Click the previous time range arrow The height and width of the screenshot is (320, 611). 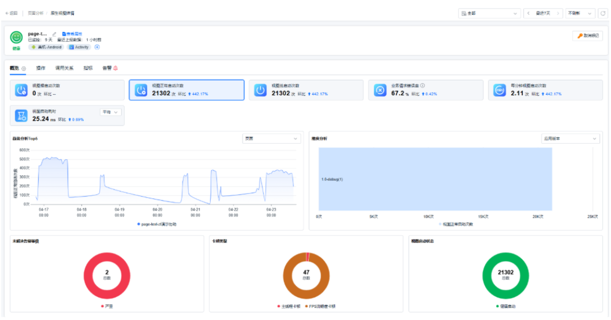click(528, 13)
